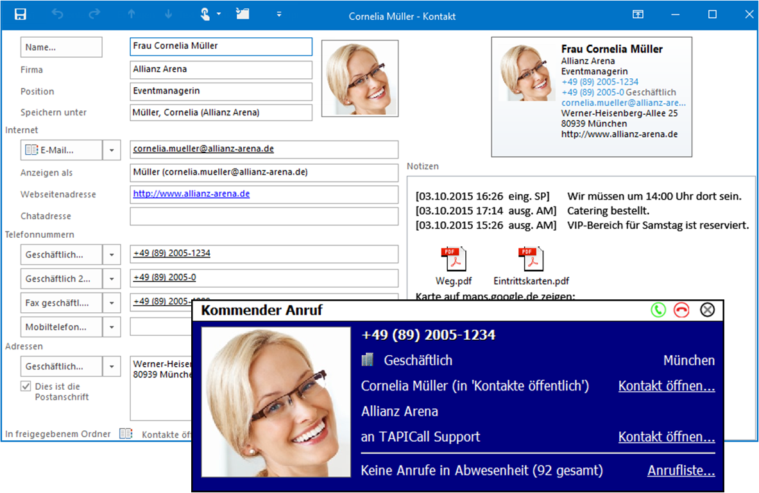Open dropdown next to Geschäftlich phone button

112,255
